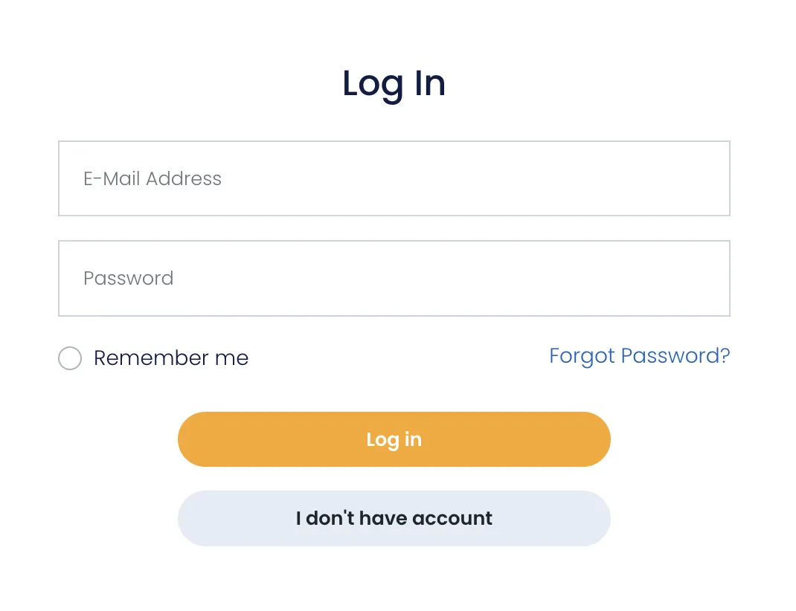The image size is (796, 611).
Task: Submit the form with Log in
Action: tap(394, 439)
